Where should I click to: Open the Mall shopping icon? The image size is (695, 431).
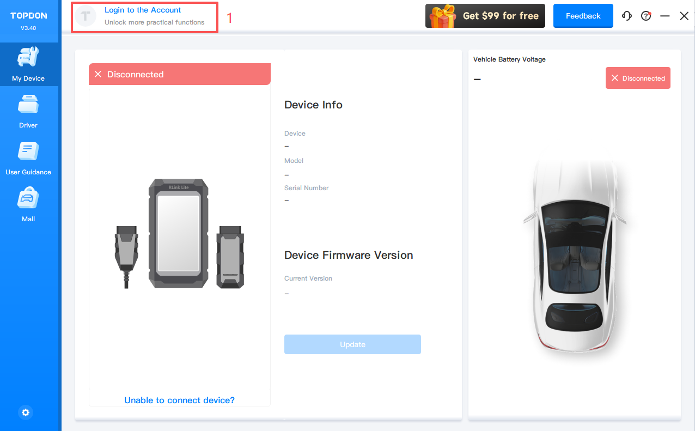(x=28, y=198)
